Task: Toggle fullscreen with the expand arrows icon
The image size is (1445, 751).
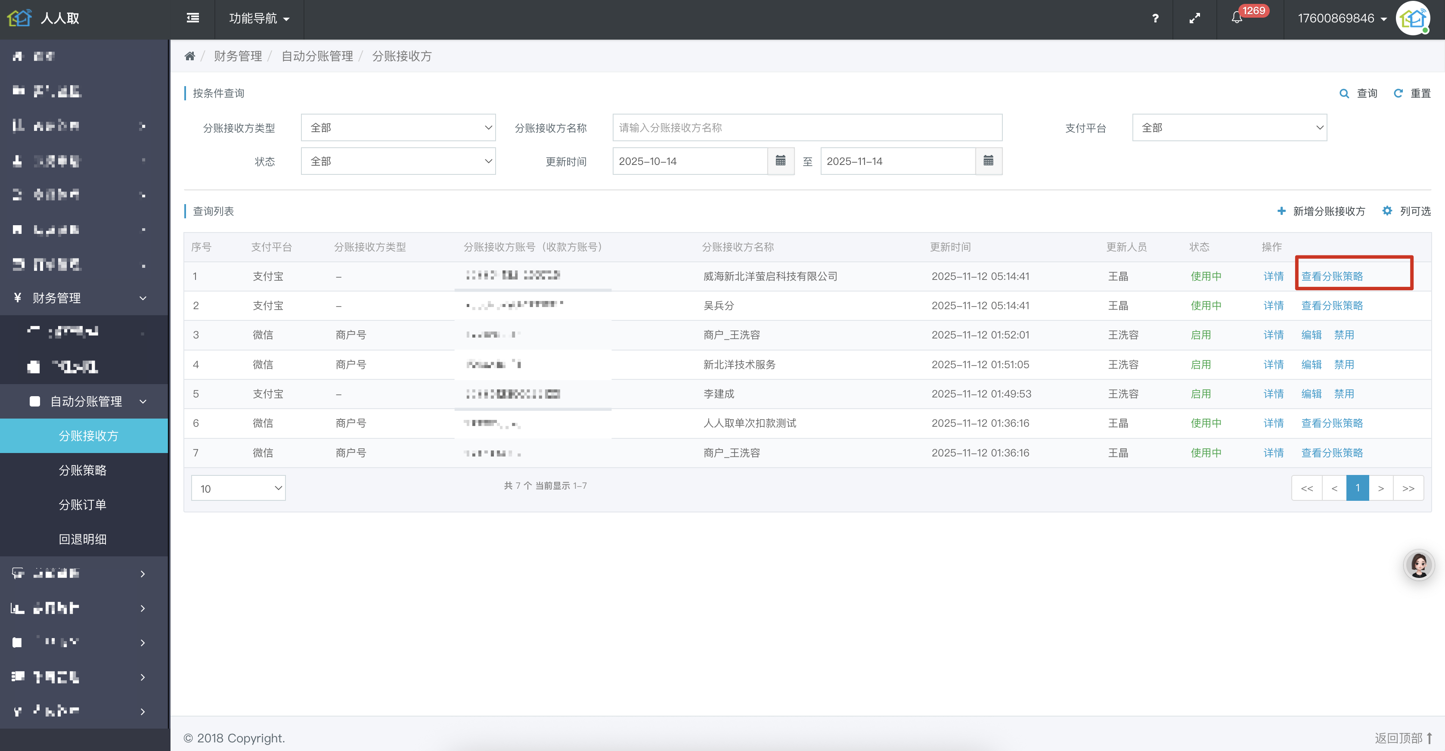Action: [x=1195, y=19]
